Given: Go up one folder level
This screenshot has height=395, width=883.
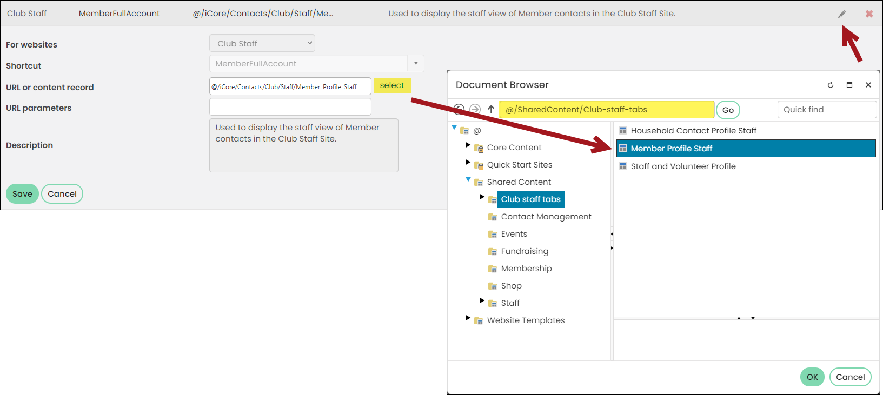Looking at the screenshot, I should [491, 109].
